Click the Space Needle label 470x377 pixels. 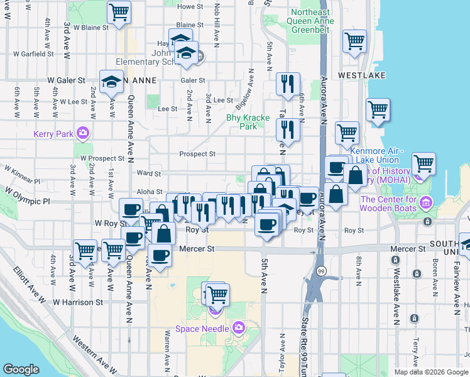point(202,329)
